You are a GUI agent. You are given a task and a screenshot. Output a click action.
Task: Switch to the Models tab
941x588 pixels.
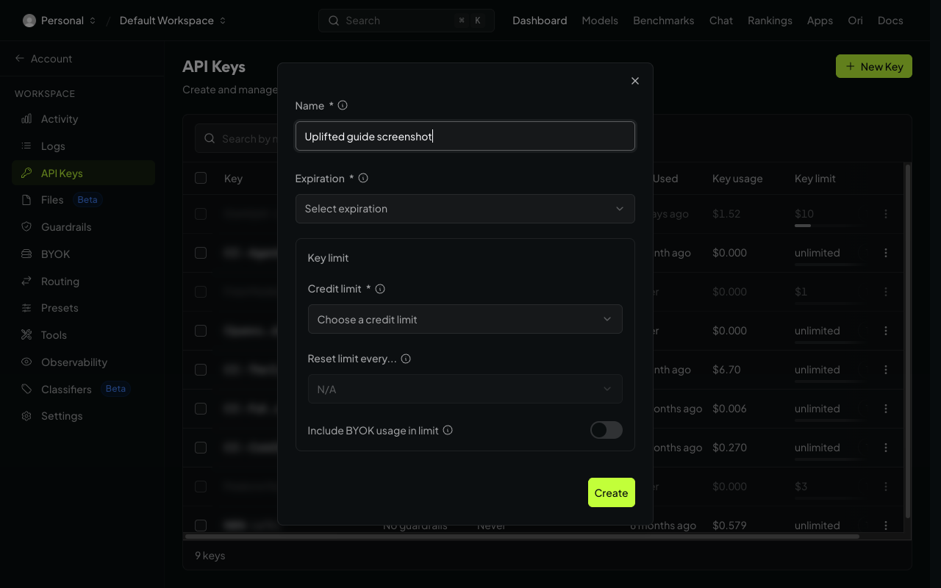tap(600, 21)
